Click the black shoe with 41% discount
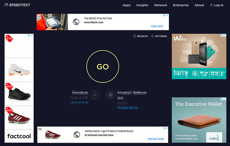The width and height of the screenshot is (230, 146). [19, 94]
